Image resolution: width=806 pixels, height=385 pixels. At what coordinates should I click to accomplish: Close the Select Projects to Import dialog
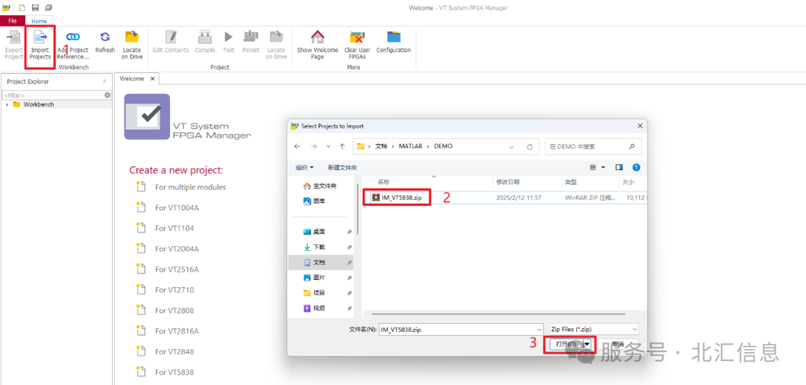640,126
